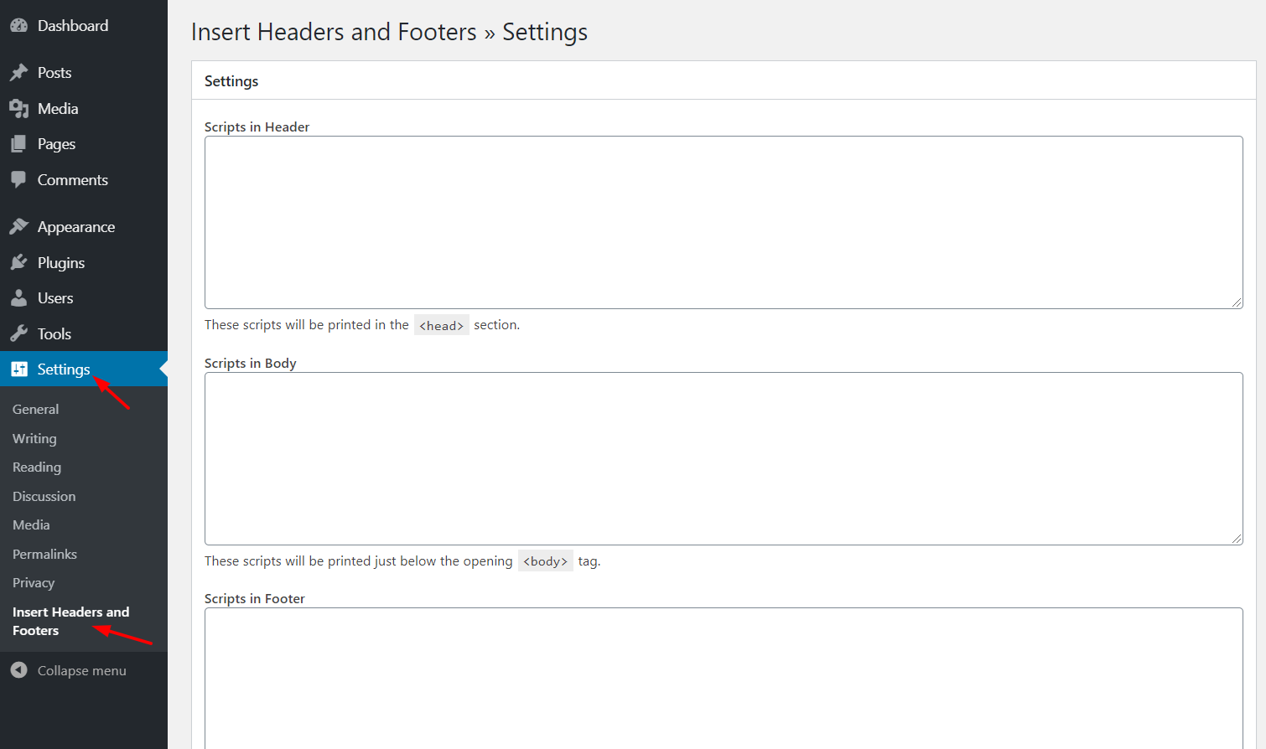
Task: Click inside the Scripts in Header textarea
Action: [x=724, y=223]
